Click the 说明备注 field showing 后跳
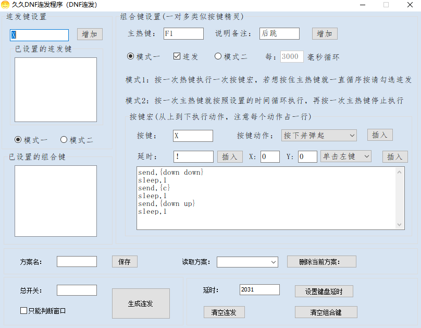 tap(279, 33)
